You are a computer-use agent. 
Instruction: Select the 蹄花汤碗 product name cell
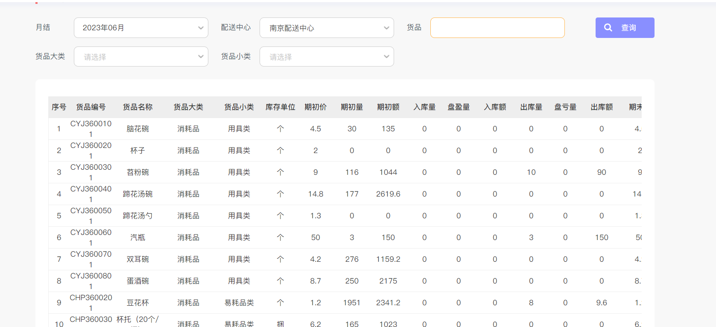click(137, 194)
